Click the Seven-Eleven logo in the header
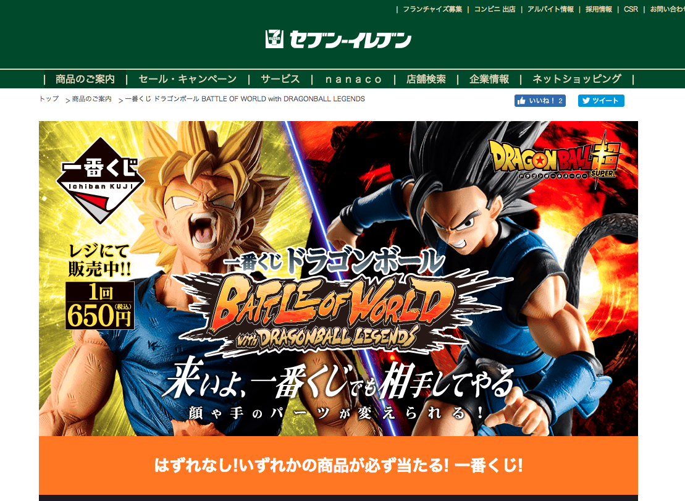 click(x=338, y=40)
